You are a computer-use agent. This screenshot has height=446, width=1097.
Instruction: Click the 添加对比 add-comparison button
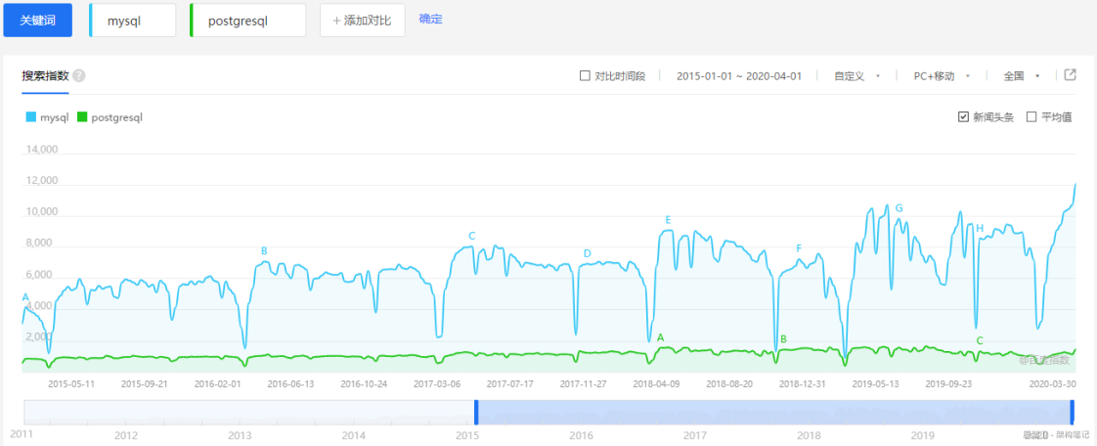point(363,21)
